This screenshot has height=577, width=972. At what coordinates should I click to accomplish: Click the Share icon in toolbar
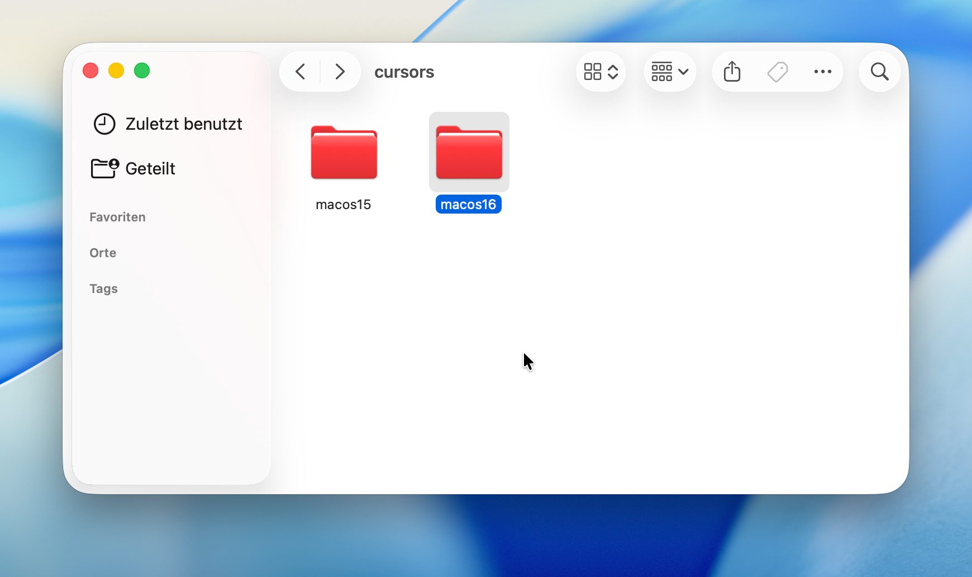pyautogui.click(x=732, y=72)
